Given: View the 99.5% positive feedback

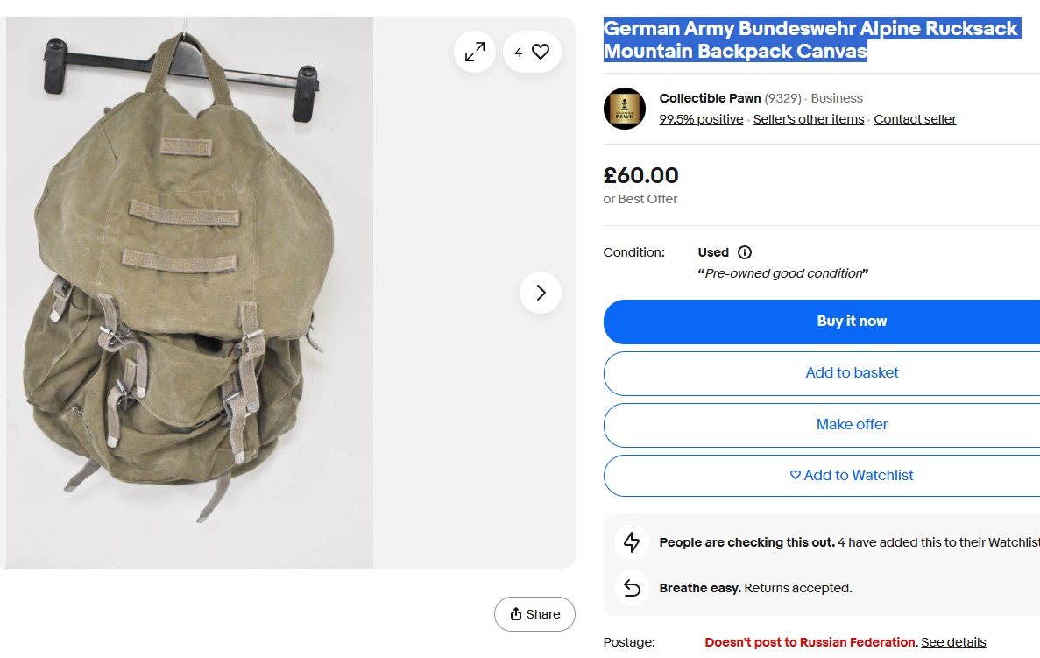Looking at the screenshot, I should 701,119.
